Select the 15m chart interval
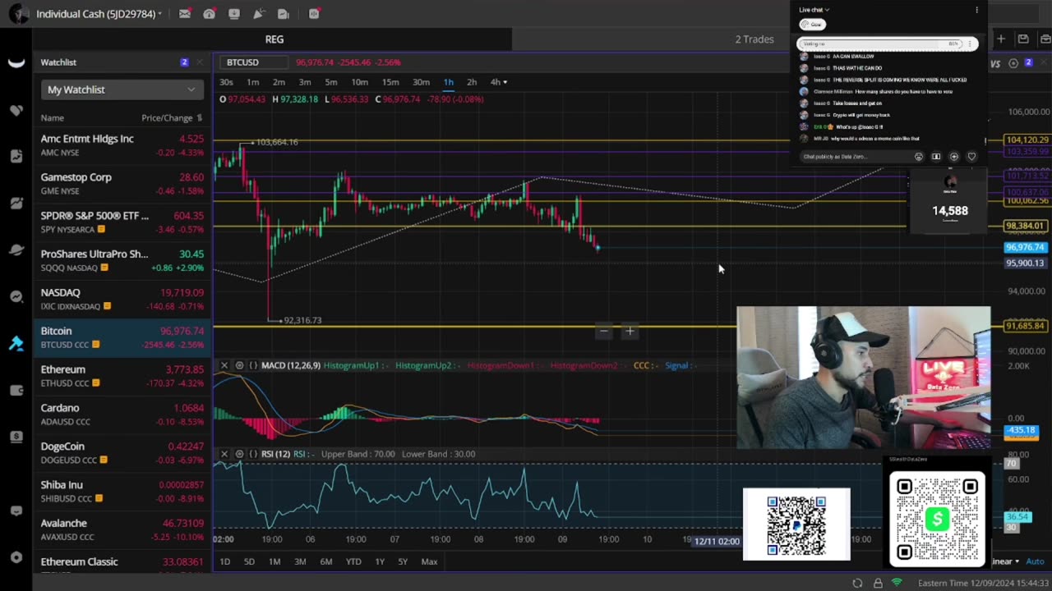 (390, 82)
